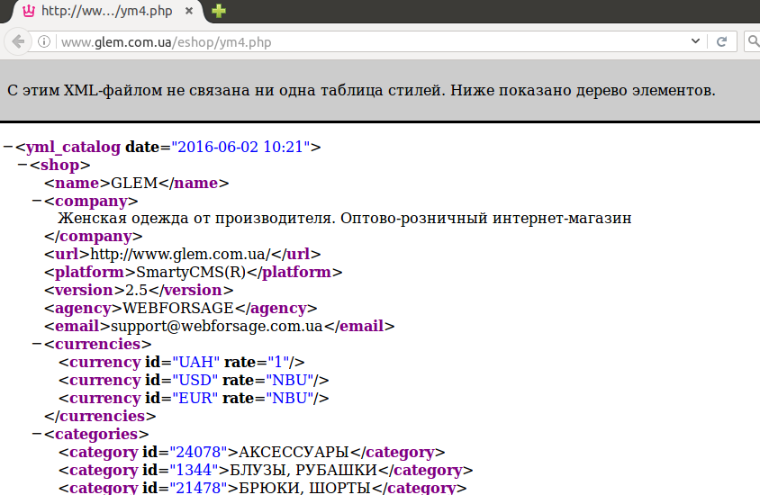Click the GLEM name element text
Screen dimensions: 760x495
point(134,183)
